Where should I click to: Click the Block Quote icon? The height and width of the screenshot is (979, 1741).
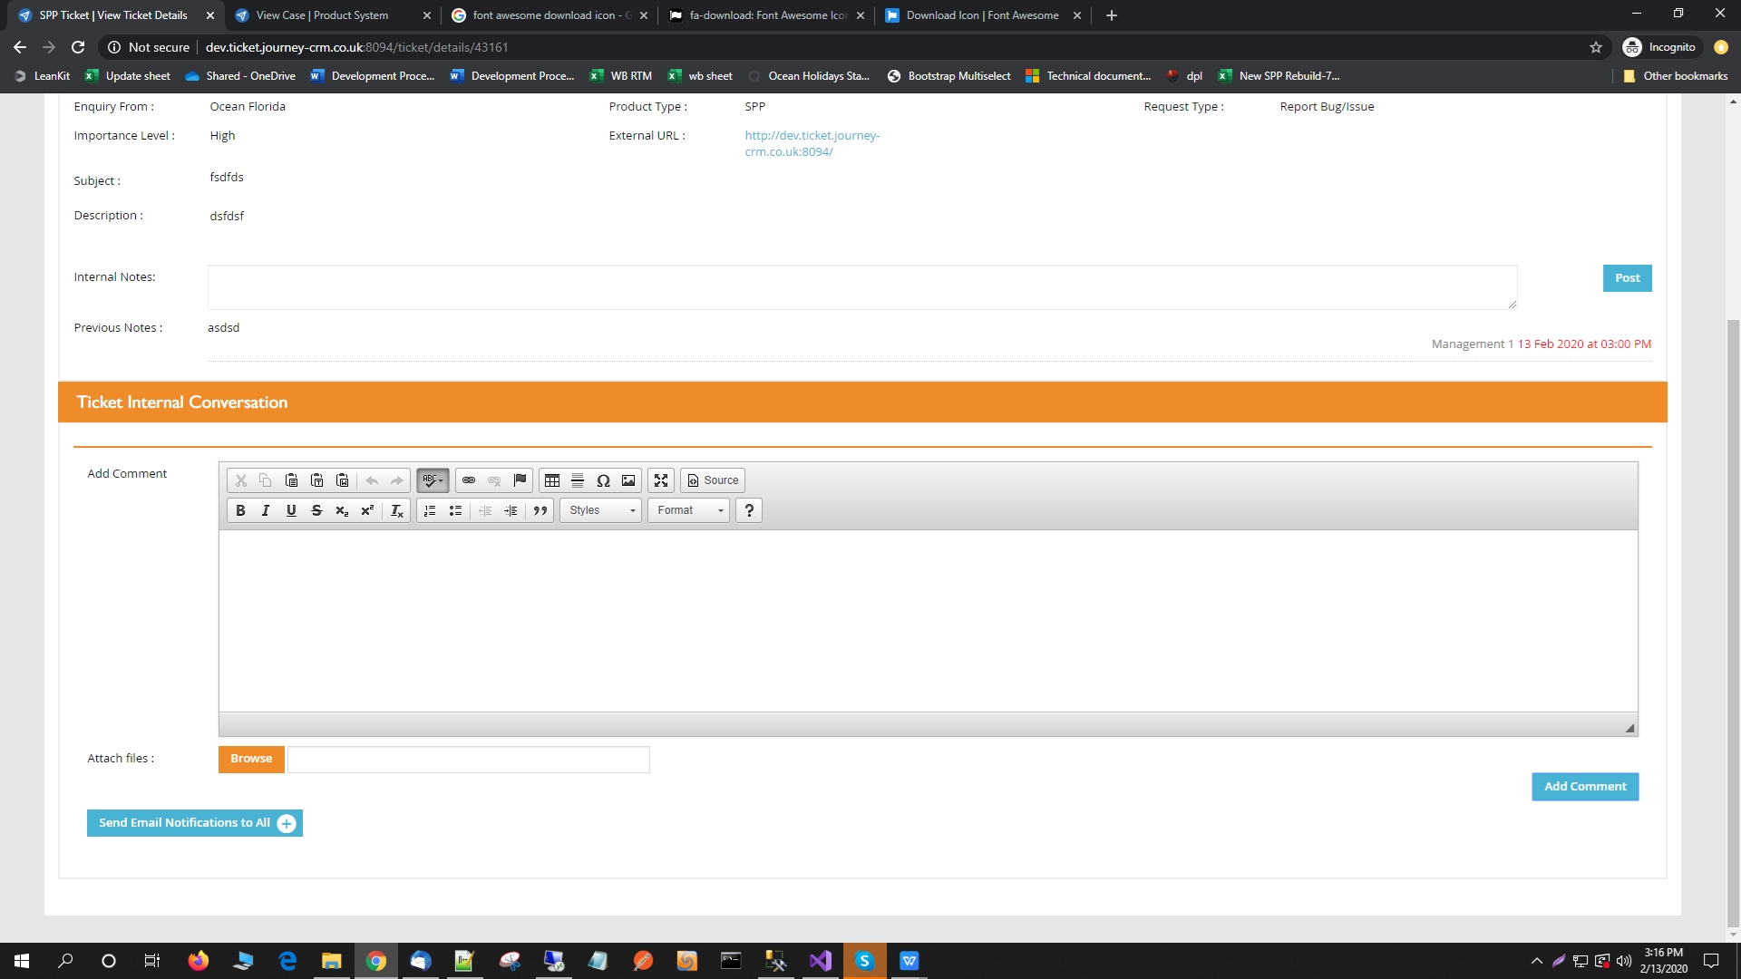[x=540, y=510]
